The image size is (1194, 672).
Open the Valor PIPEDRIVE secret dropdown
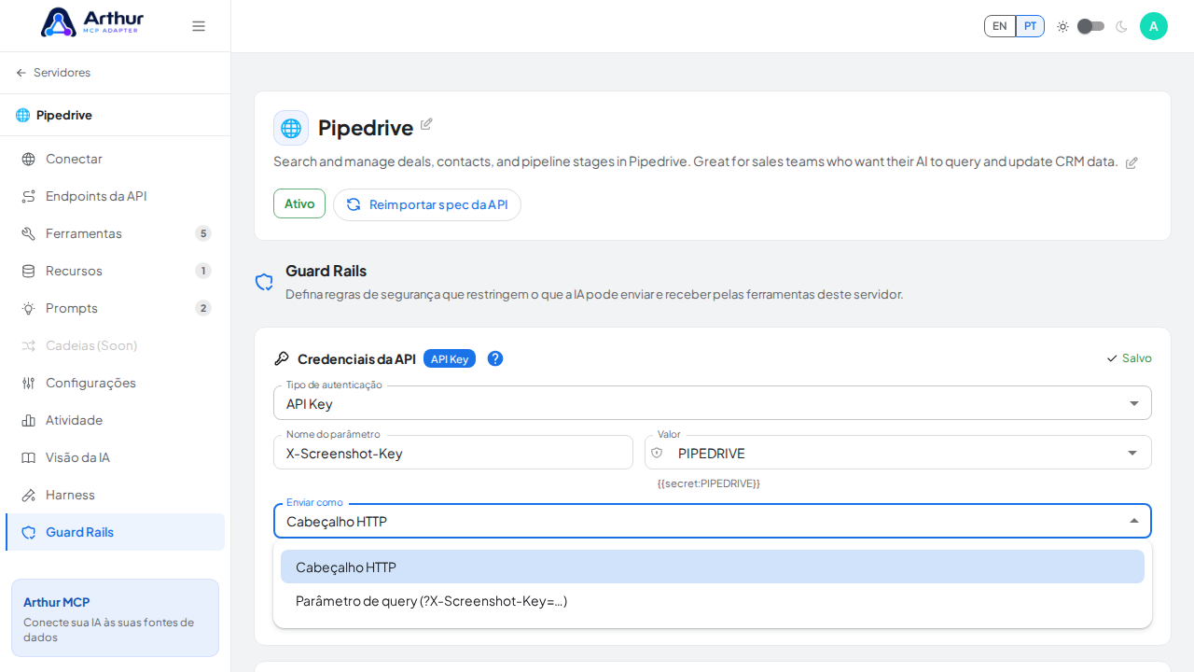coord(898,453)
